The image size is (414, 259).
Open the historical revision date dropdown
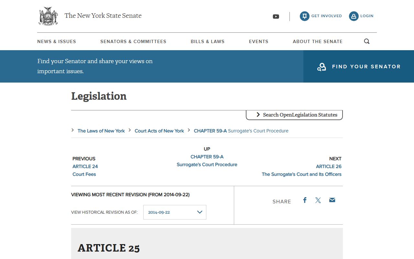(175, 212)
